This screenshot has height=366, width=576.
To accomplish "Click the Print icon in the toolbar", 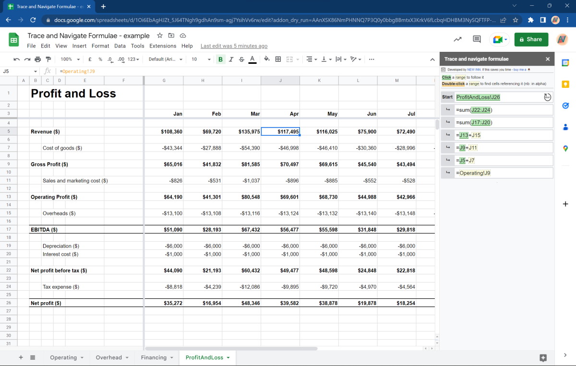I will pos(37,59).
